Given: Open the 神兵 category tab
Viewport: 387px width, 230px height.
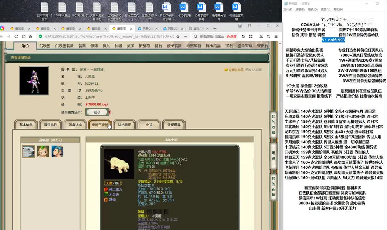Looking at the screenshot, I should 106,46.
